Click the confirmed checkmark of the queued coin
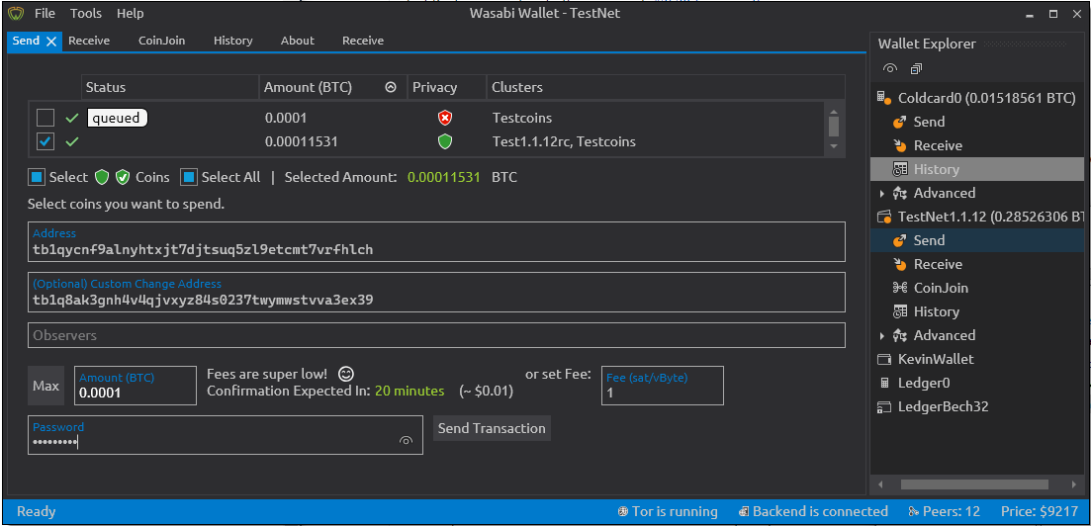The image size is (1091, 526). (71, 119)
